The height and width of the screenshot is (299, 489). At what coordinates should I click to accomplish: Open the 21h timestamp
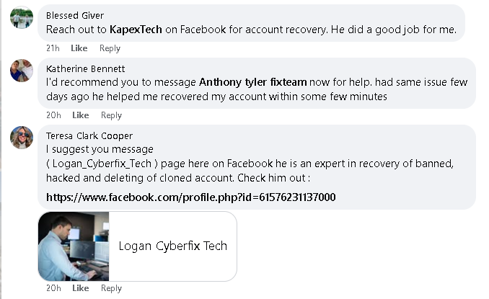pos(53,48)
